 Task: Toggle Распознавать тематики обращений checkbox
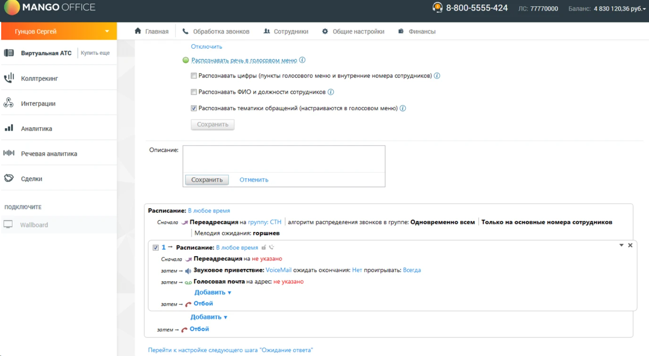tap(194, 108)
